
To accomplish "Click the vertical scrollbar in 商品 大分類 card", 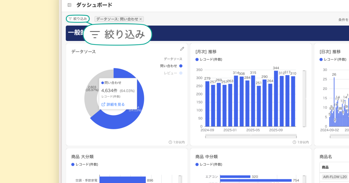I will (180, 179).
